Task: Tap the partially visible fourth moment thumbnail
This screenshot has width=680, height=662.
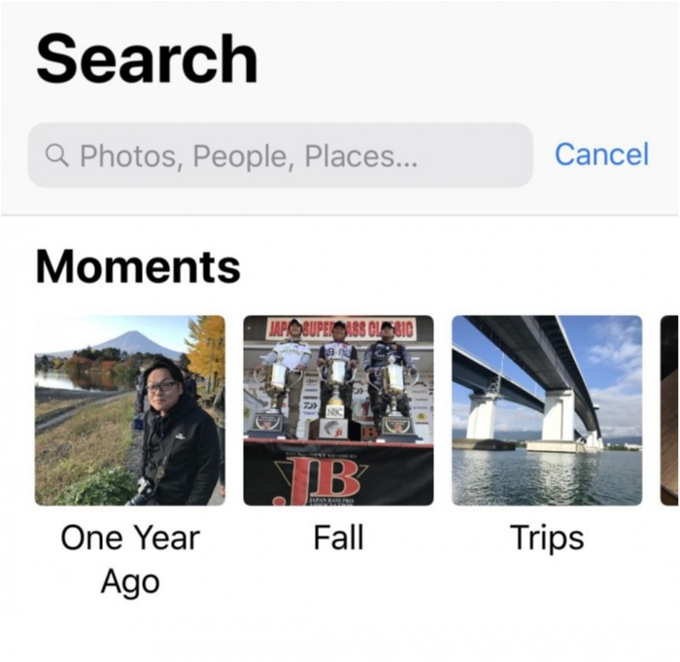Action: click(669, 410)
